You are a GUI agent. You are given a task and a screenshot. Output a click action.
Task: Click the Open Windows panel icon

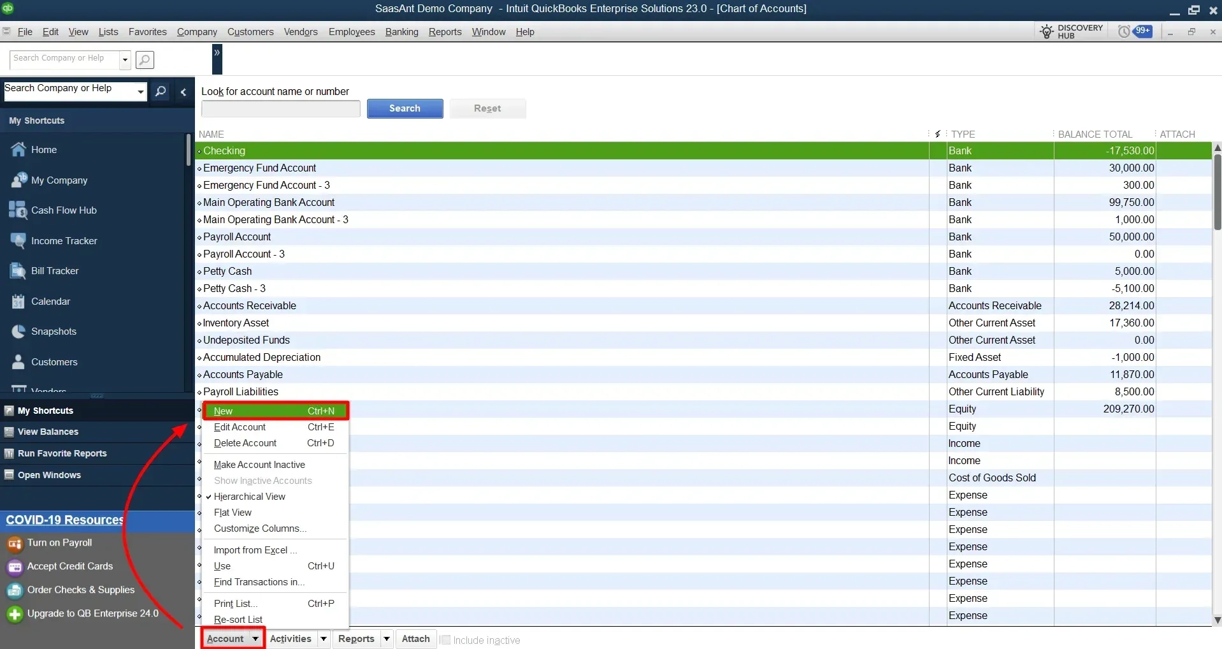click(x=9, y=475)
